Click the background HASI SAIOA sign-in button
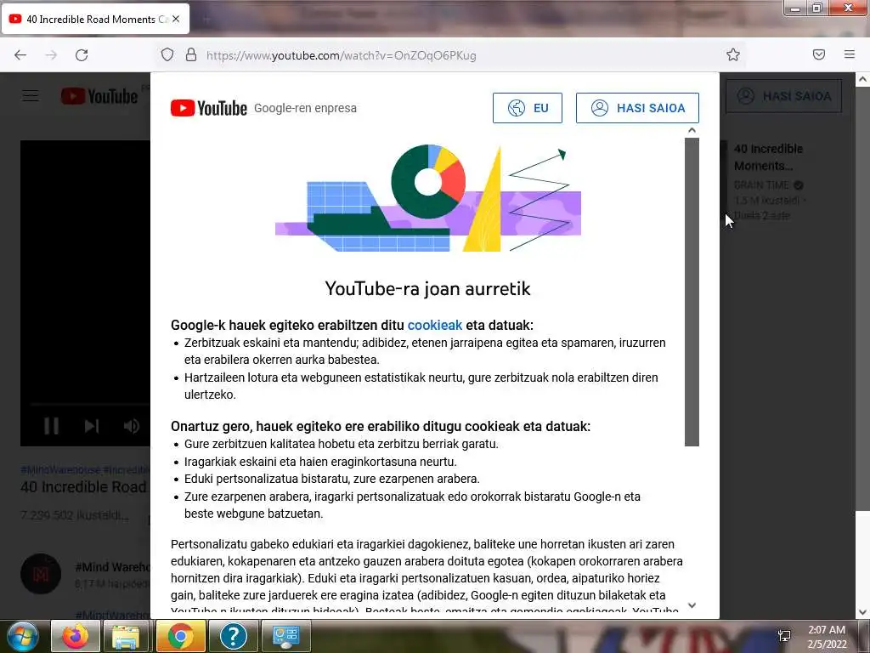The image size is (870, 653). [783, 96]
